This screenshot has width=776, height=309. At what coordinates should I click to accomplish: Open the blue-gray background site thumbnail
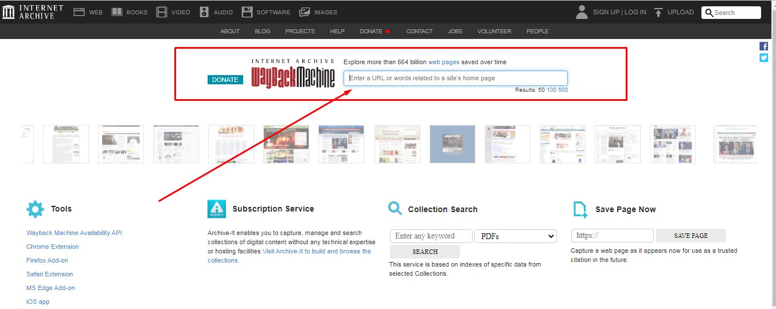pos(453,144)
